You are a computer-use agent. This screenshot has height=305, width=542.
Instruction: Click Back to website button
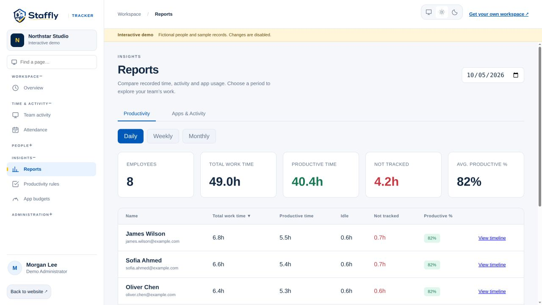[x=29, y=291]
